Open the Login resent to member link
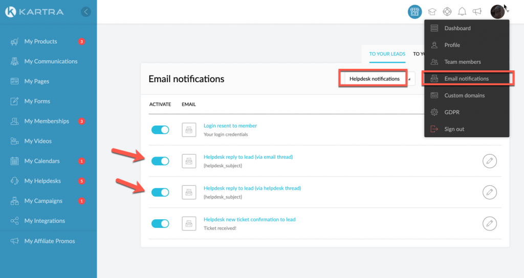Image resolution: width=524 pixels, height=278 pixels. point(230,125)
